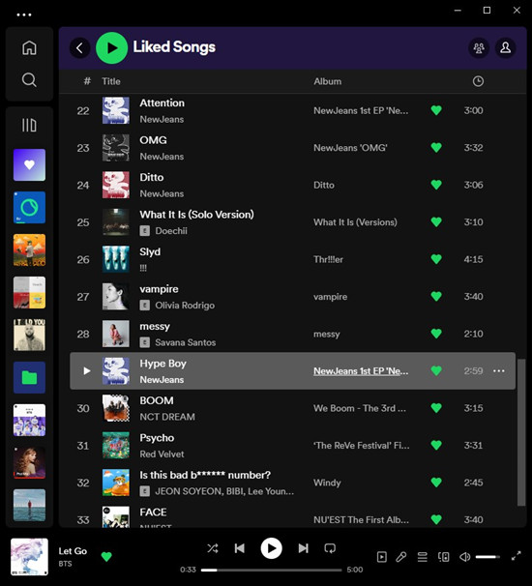Viewport: 532px width, 586px height.
Task: Click the vertical scrollbar of the song list
Action: pos(521,432)
